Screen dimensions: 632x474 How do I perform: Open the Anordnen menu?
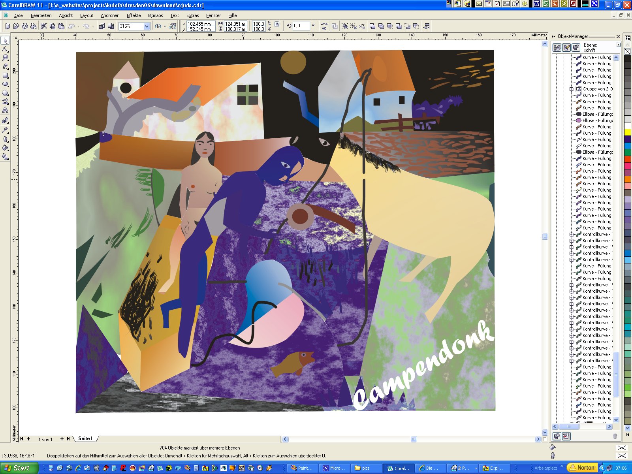110,15
